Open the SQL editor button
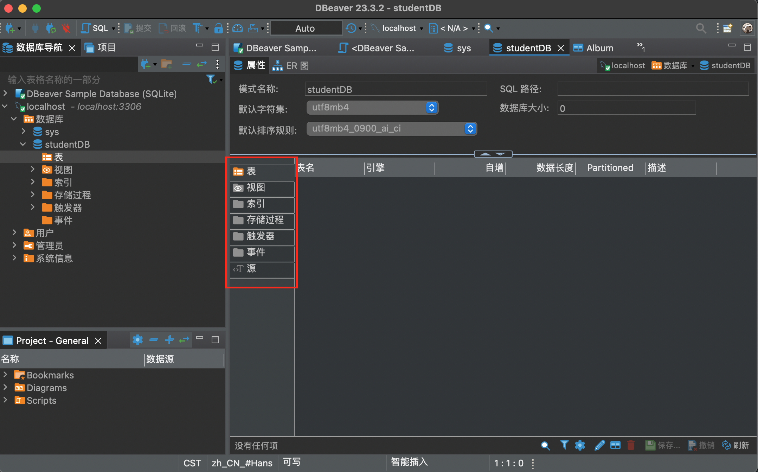Viewport: 758px width, 472px height. 95,28
